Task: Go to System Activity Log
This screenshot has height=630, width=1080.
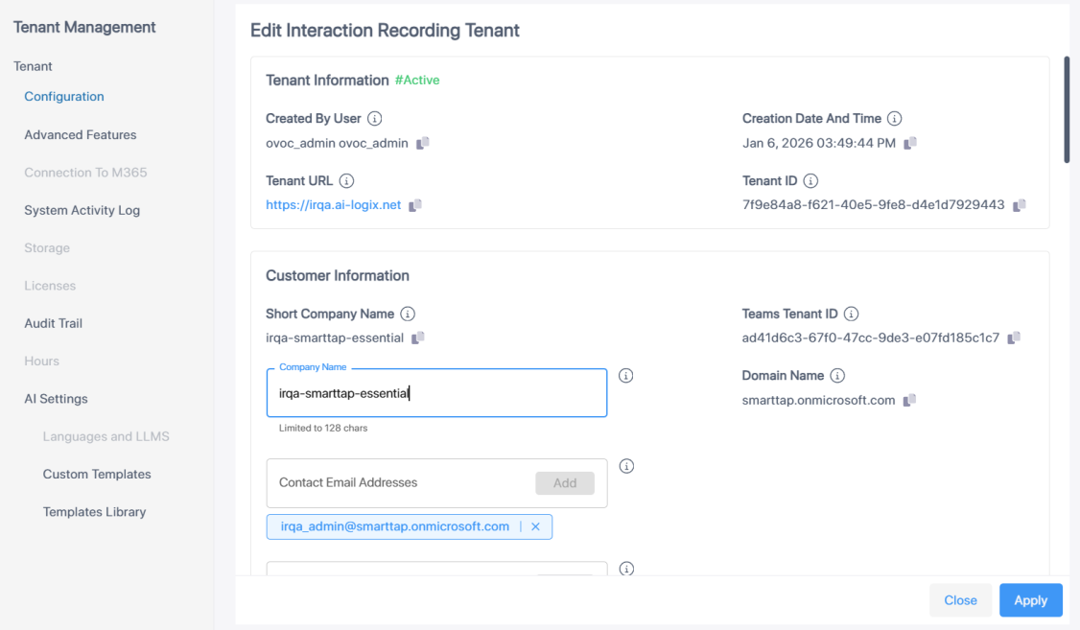Action: tap(82, 210)
